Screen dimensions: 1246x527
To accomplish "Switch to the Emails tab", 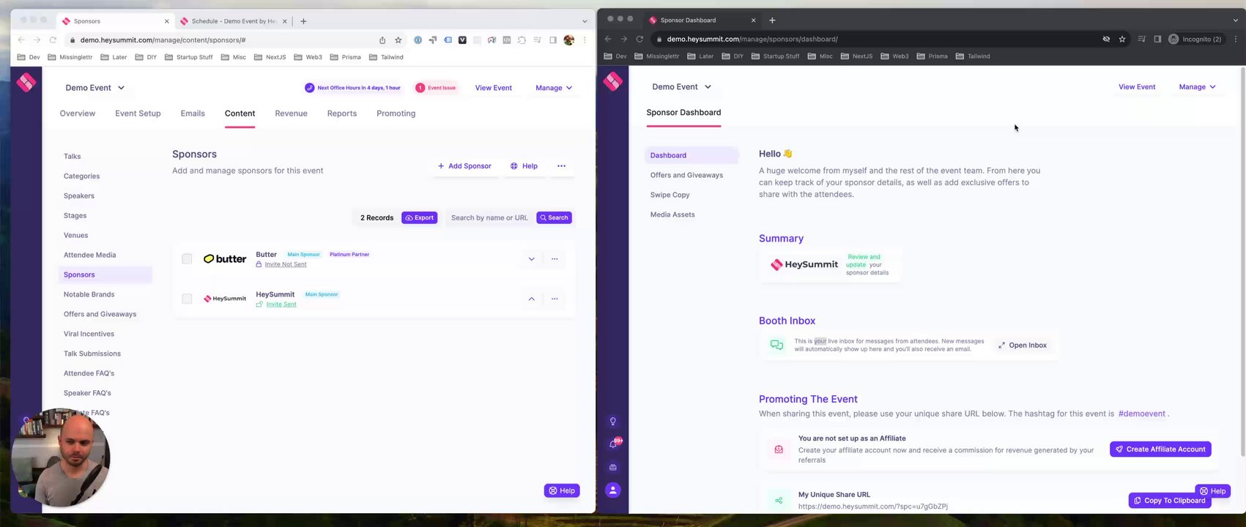I will pos(193,113).
